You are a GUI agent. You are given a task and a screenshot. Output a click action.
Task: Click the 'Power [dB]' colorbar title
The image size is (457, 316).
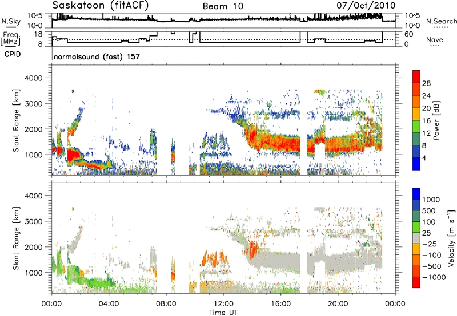436,120
